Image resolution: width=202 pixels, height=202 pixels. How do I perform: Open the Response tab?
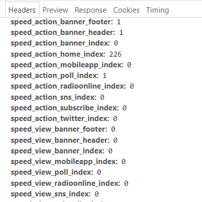[x=91, y=10]
